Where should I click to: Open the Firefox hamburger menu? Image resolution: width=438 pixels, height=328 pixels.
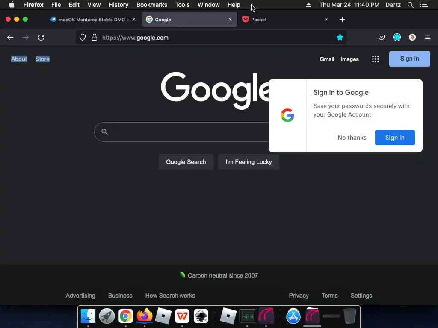[427, 38]
